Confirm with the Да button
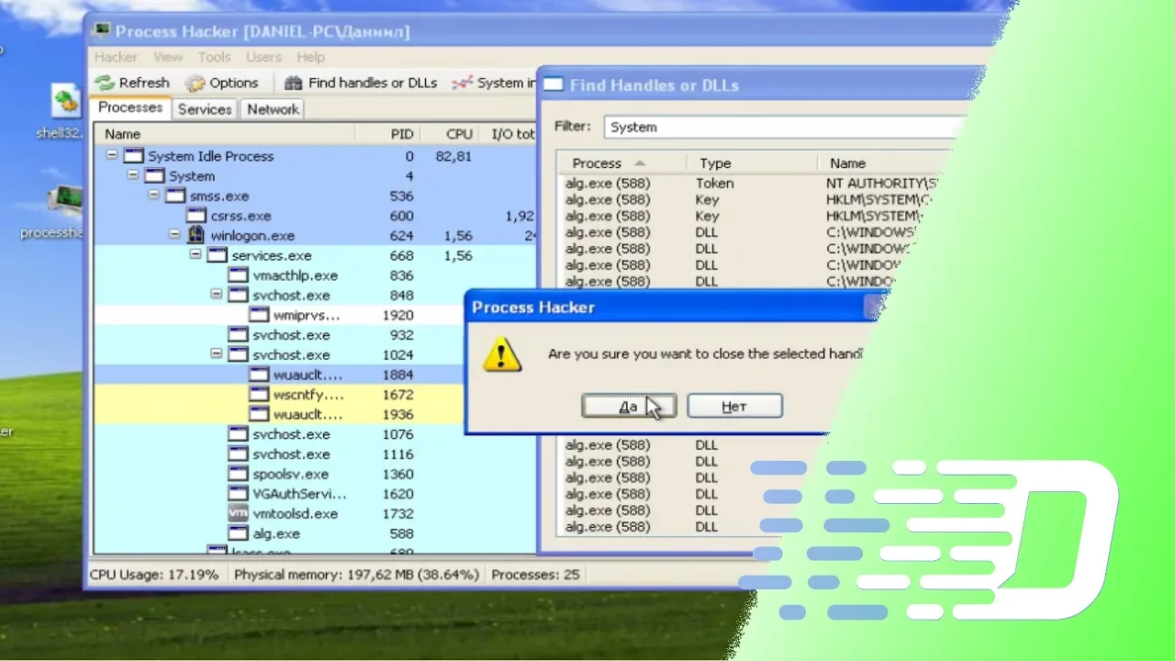This screenshot has width=1175, height=661. tap(629, 406)
